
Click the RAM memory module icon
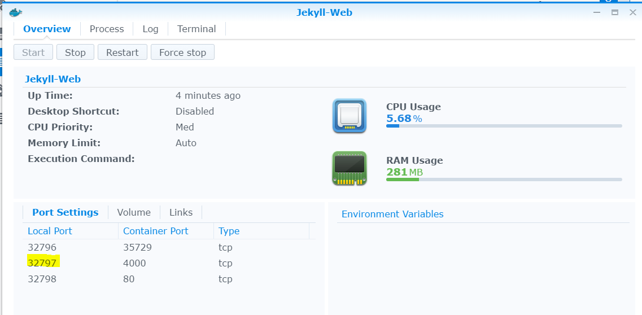pos(349,168)
